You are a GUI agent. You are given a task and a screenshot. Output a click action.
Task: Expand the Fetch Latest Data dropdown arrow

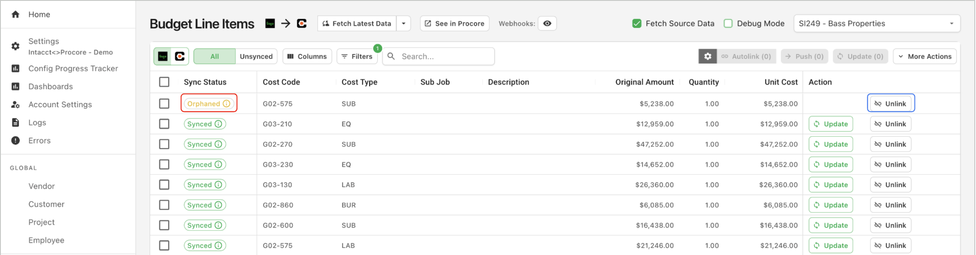coord(403,24)
